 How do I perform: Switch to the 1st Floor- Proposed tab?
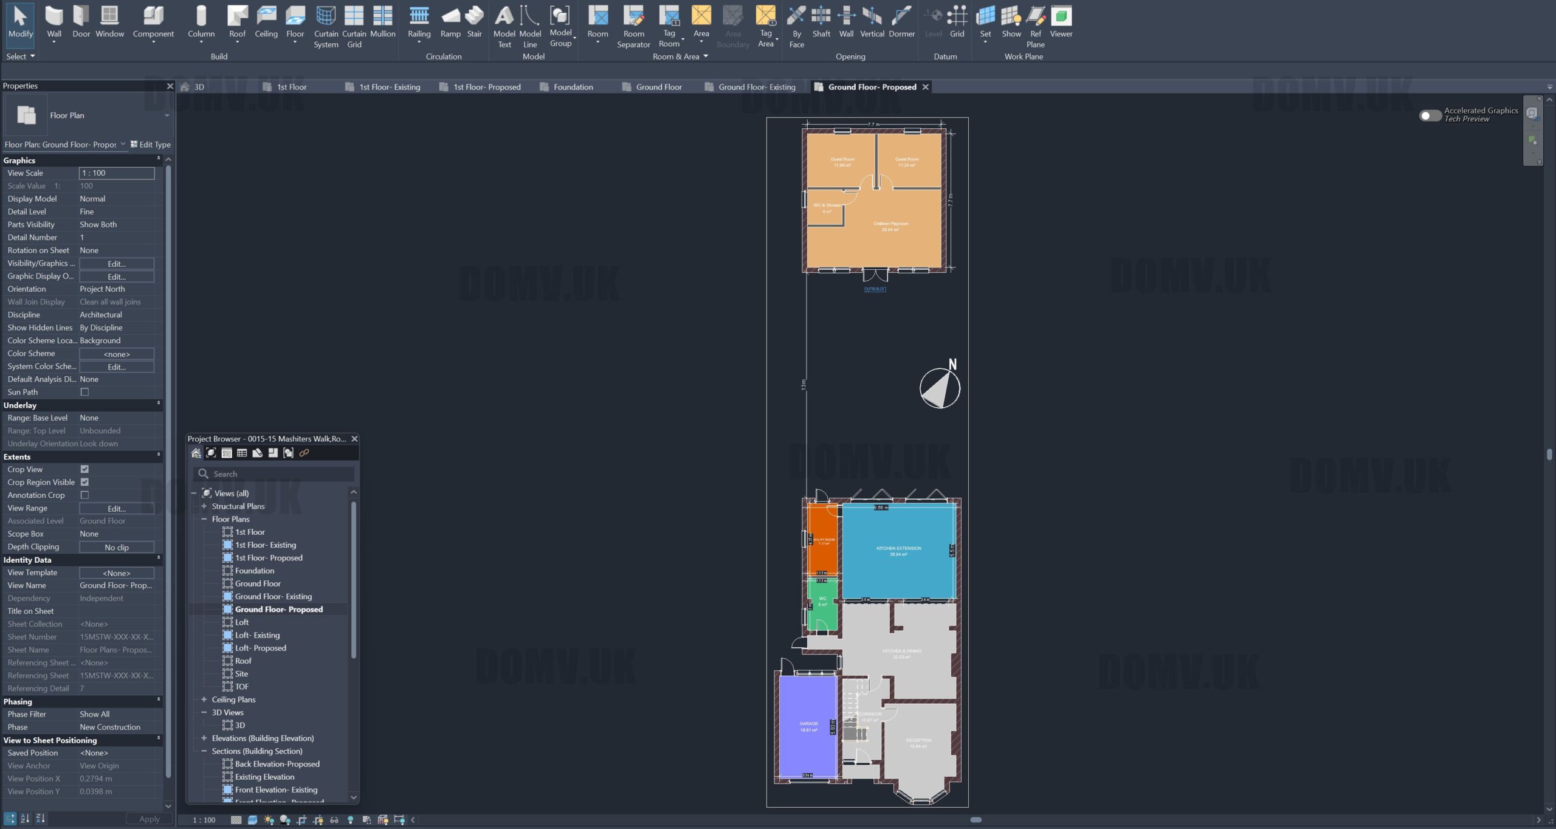486,87
